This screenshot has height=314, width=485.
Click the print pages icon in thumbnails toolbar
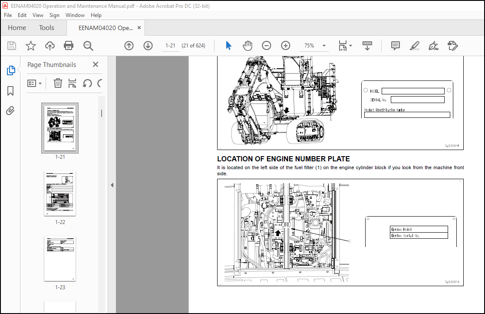(72, 84)
